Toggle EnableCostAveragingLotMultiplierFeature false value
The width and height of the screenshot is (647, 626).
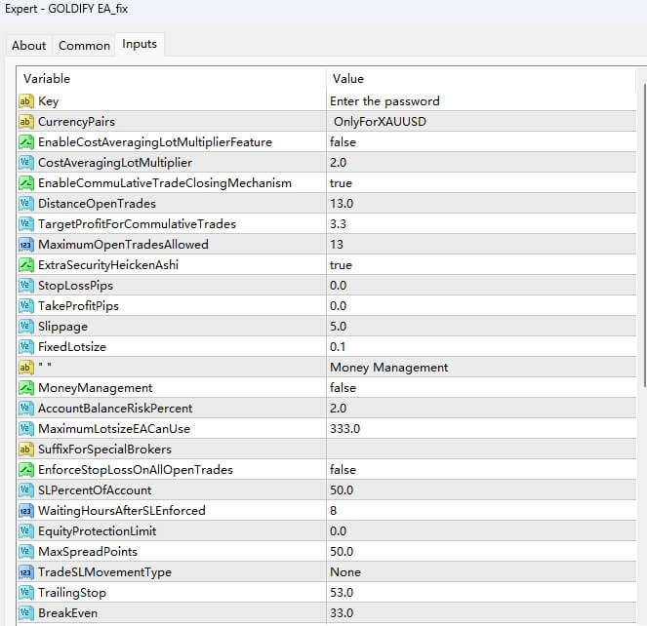[343, 142]
